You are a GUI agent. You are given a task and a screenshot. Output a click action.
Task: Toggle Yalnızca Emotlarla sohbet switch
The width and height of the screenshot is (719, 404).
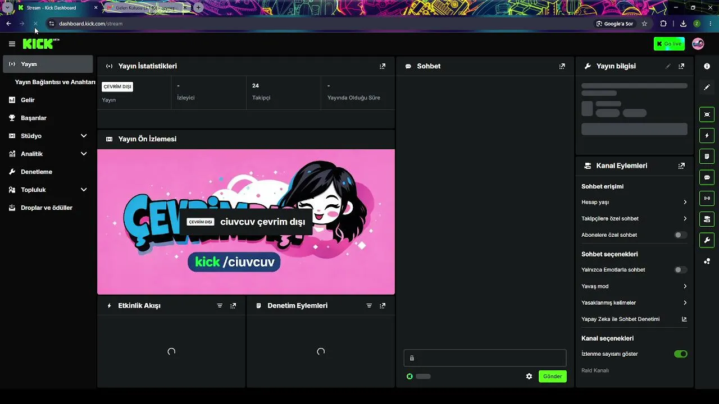pyautogui.click(x=680, y=270)
